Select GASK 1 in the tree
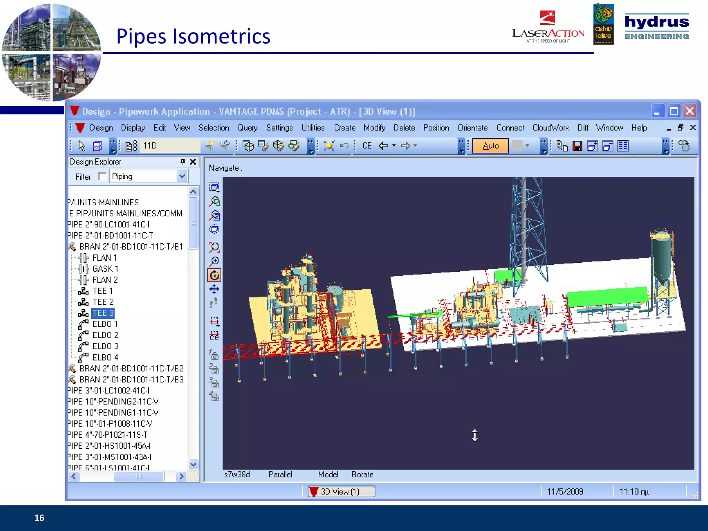 pyautogui.click(x=105, y=269)
